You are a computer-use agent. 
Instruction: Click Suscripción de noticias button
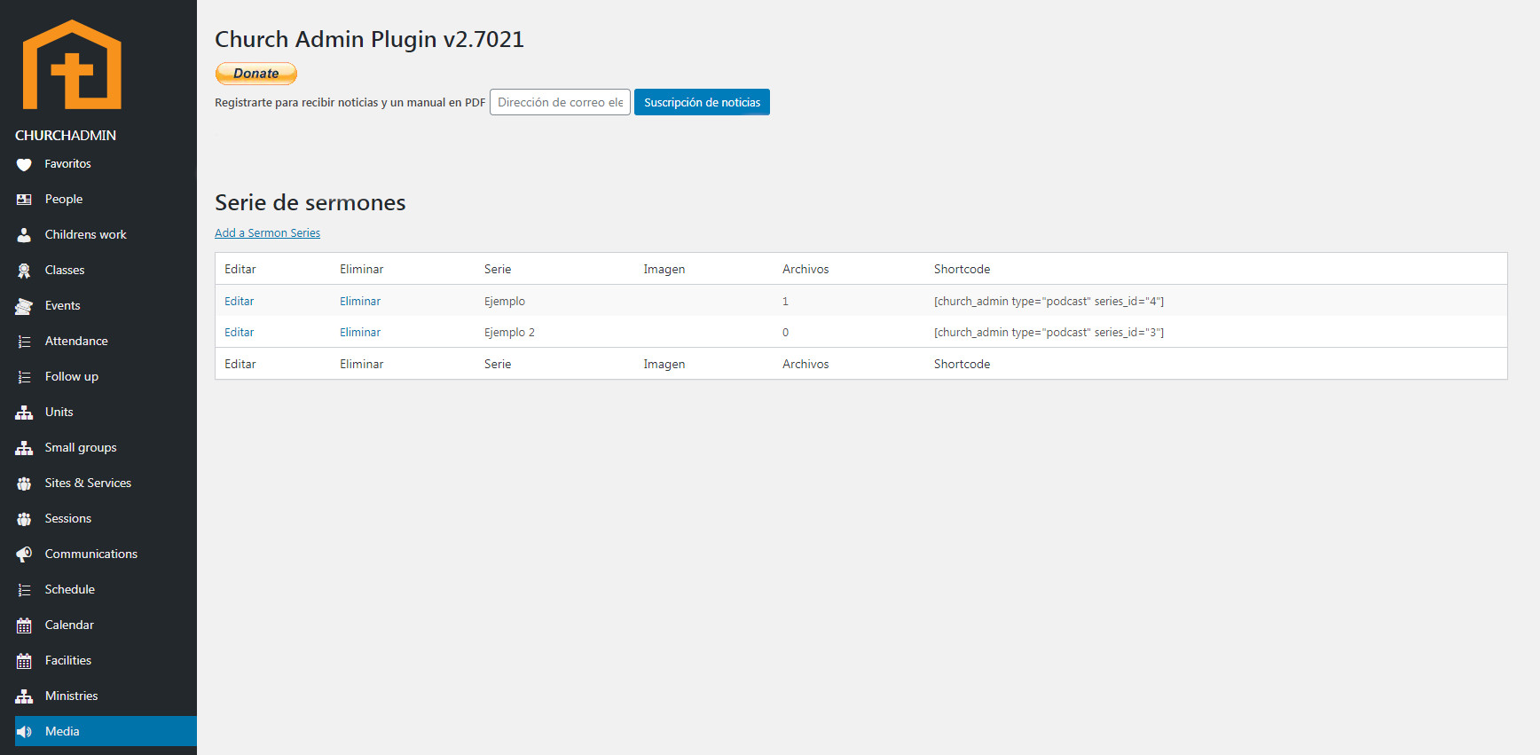[x=702, y=102]
